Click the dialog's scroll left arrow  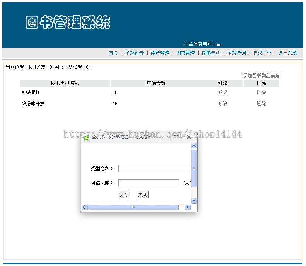tap(84, 207)
